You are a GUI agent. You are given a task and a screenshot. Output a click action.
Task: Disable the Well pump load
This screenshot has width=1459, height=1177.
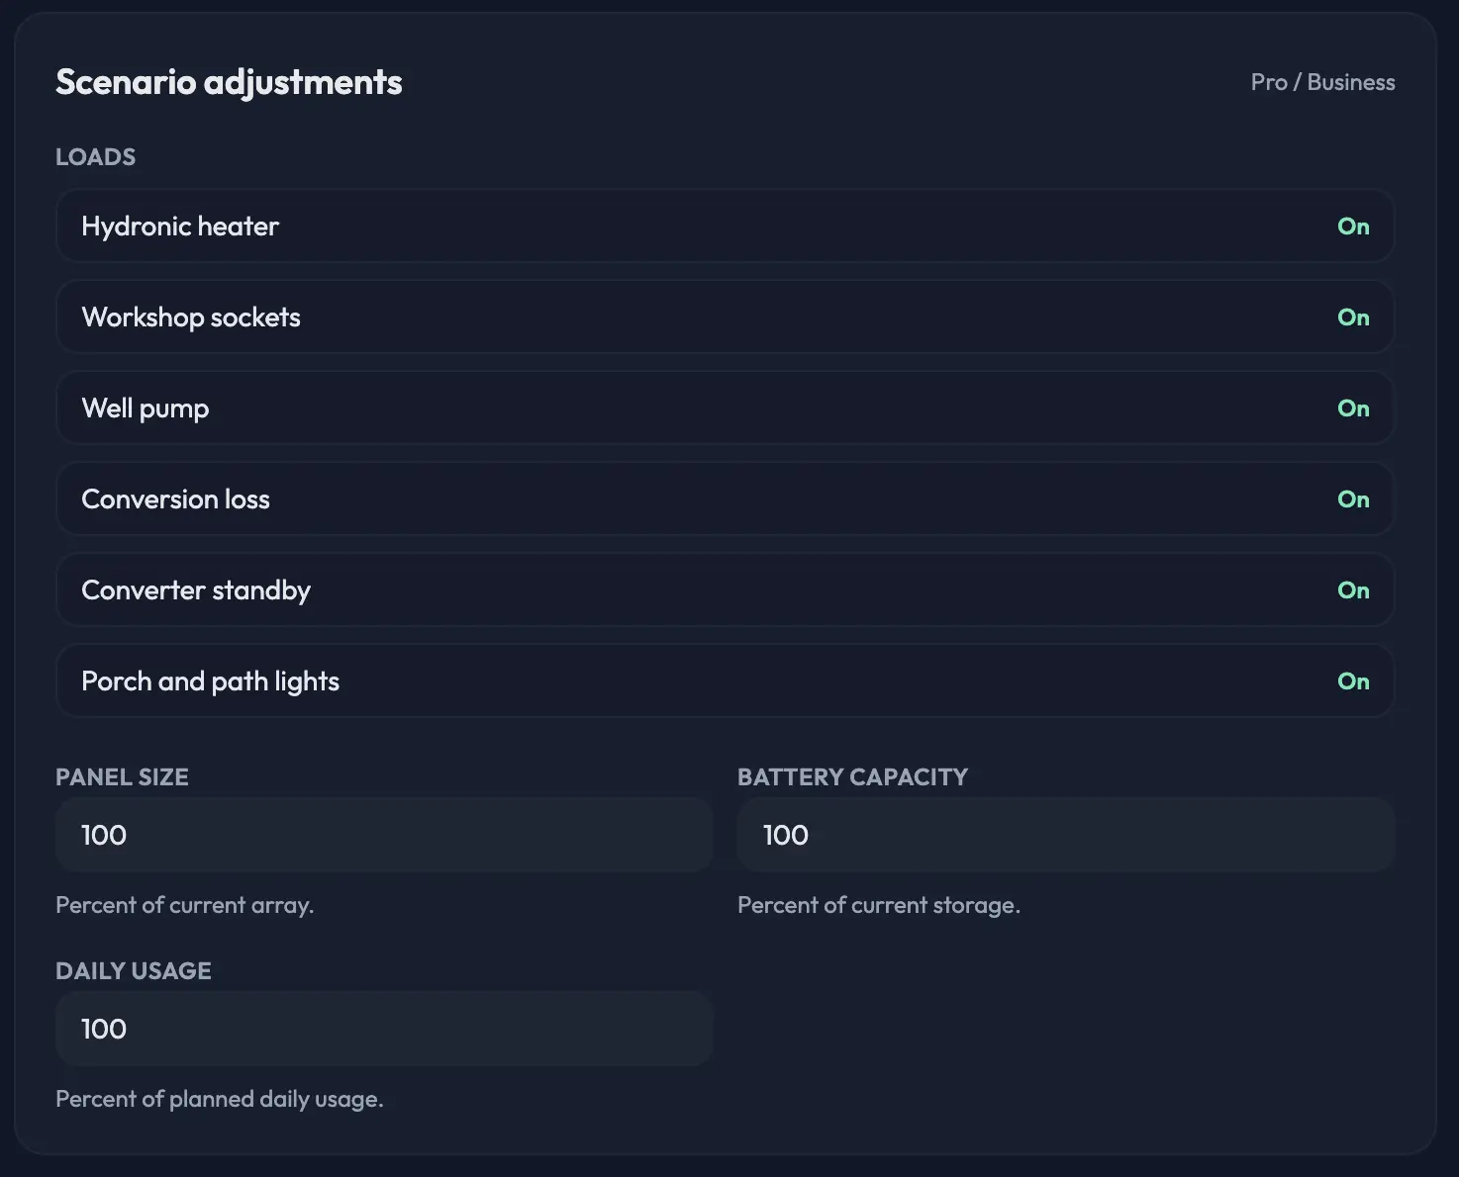point(725,408)
